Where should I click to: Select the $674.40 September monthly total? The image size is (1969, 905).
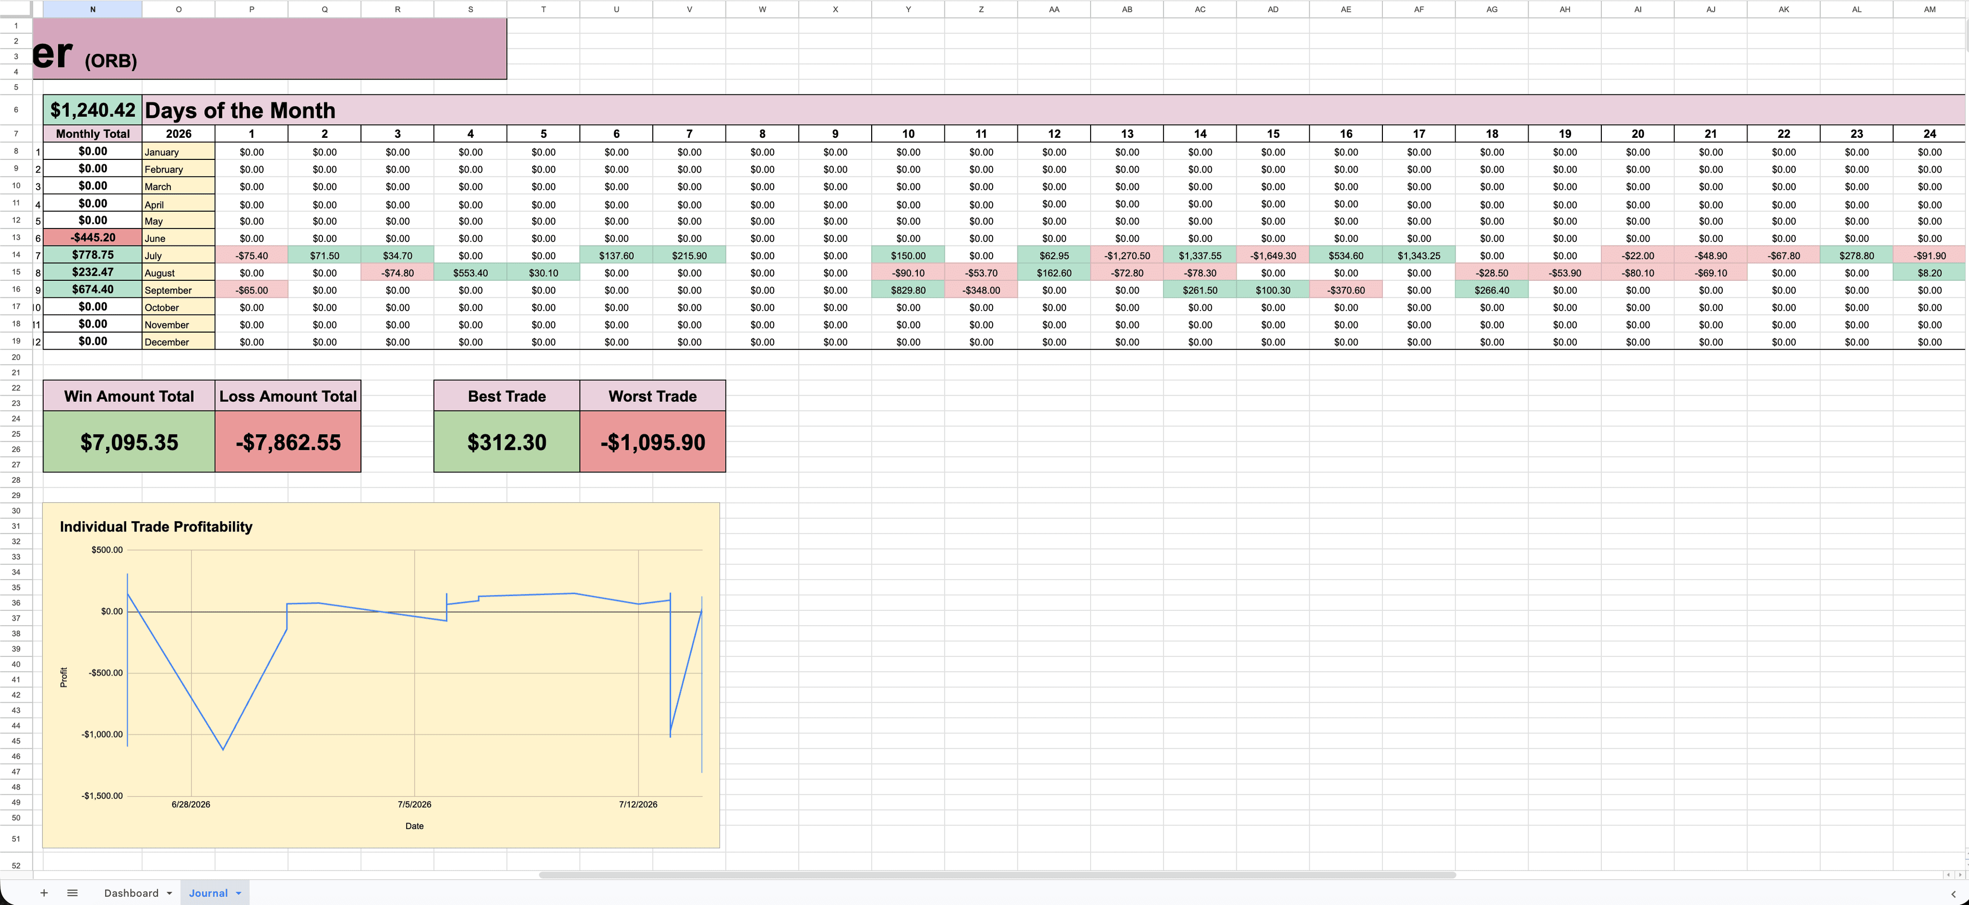[x=92, y=290]
